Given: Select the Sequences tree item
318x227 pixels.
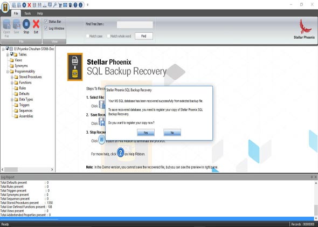Looking at the screenshot, I should pos(26,111).
